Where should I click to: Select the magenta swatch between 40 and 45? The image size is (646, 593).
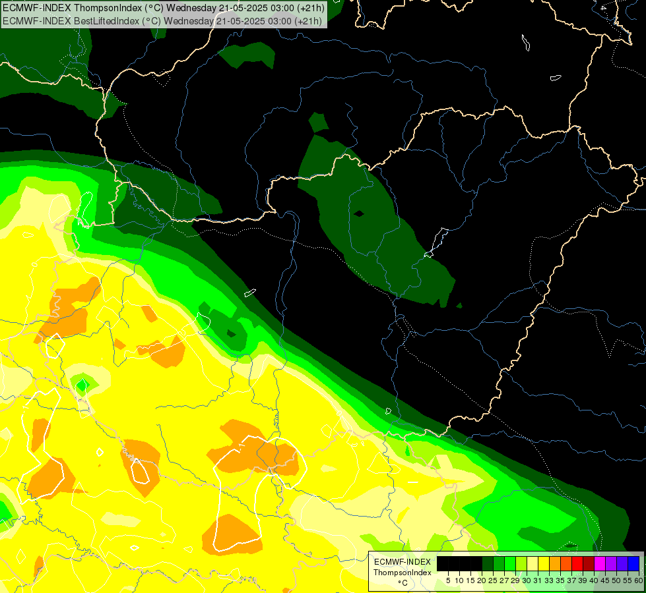coord(600,564)
